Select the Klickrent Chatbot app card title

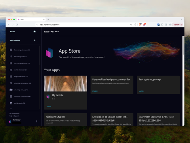click(x=55, y=117)
